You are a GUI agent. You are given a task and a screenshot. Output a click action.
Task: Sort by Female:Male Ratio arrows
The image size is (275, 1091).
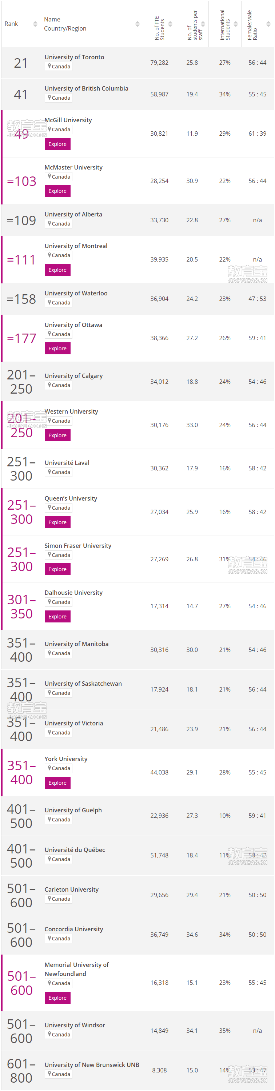268,24
